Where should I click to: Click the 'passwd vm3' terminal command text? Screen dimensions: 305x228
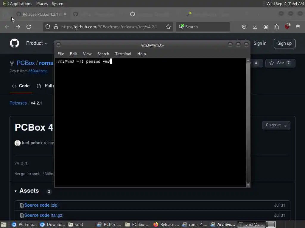pos(98,61)
